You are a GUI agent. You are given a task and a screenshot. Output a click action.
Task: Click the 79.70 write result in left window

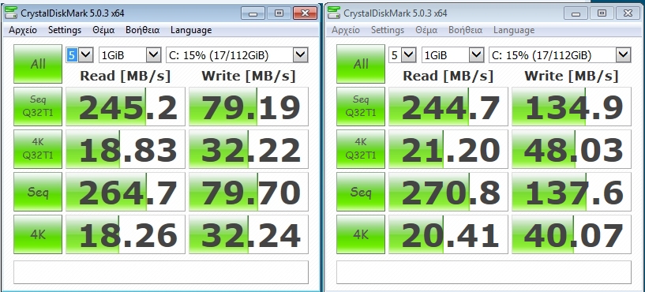(x=249, y=192)
